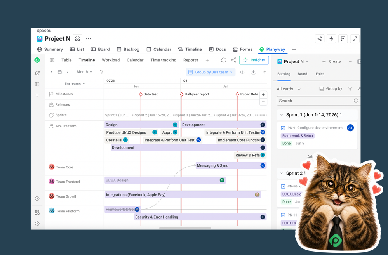Open settings gear in left sidebar

pyautogui.click(x=37, y=224)
